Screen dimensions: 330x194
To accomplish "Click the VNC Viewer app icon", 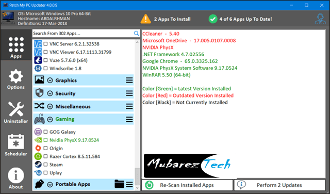I will point(38,52).
